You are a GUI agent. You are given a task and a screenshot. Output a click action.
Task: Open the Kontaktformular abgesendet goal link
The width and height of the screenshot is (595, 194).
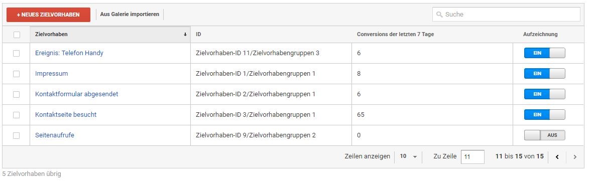(77, 94)
